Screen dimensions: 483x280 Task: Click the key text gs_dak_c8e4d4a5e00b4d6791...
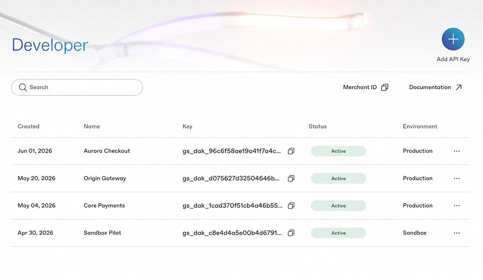[232, 233]
